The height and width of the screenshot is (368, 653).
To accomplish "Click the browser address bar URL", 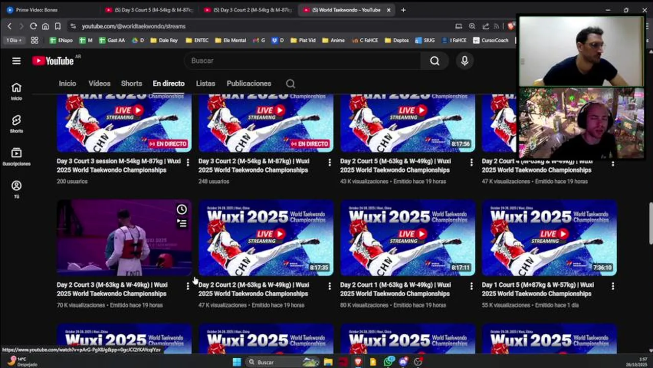I will pyautogui.click(x=133, y=26).
